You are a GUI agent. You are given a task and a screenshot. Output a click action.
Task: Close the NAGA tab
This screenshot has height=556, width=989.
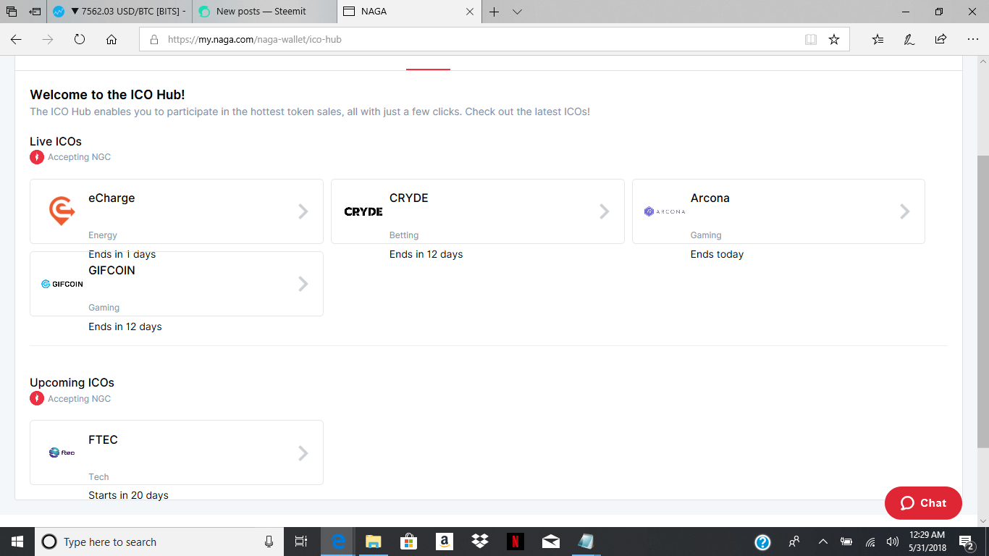coord(469,12)
